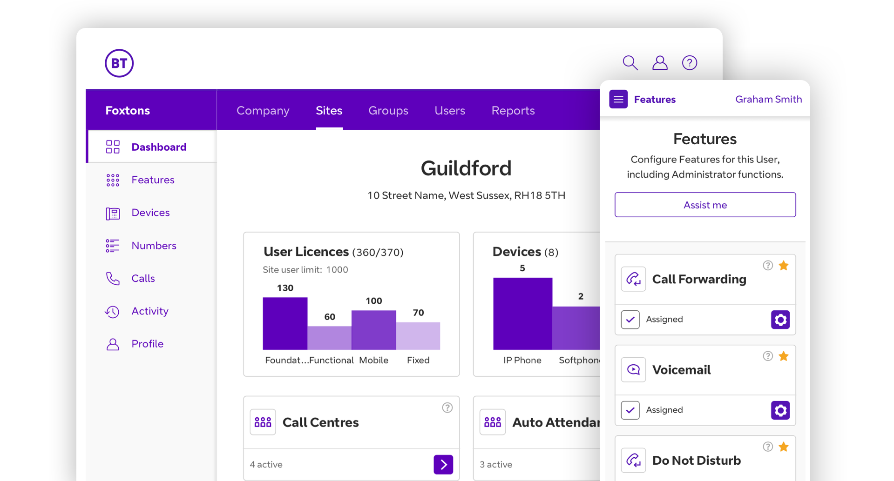Viewport: 894px width, 481px height.
Task: Click the Mobile licences bar (100)
Action: (373, 330)
